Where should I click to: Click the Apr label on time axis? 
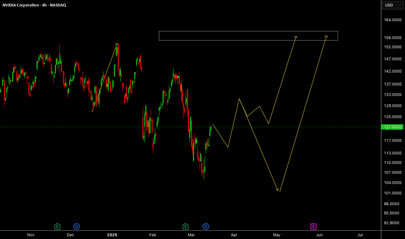[234, 235]
